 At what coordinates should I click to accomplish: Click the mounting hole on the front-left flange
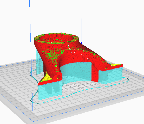pos(58,77)
